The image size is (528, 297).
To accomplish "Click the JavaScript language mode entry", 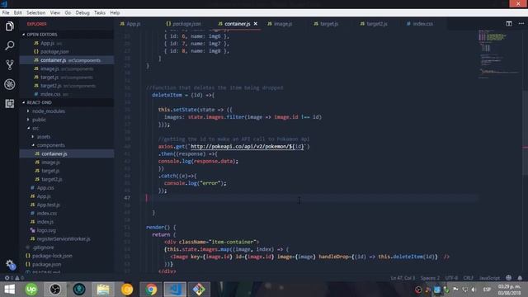I will click(x=489, y=278).
